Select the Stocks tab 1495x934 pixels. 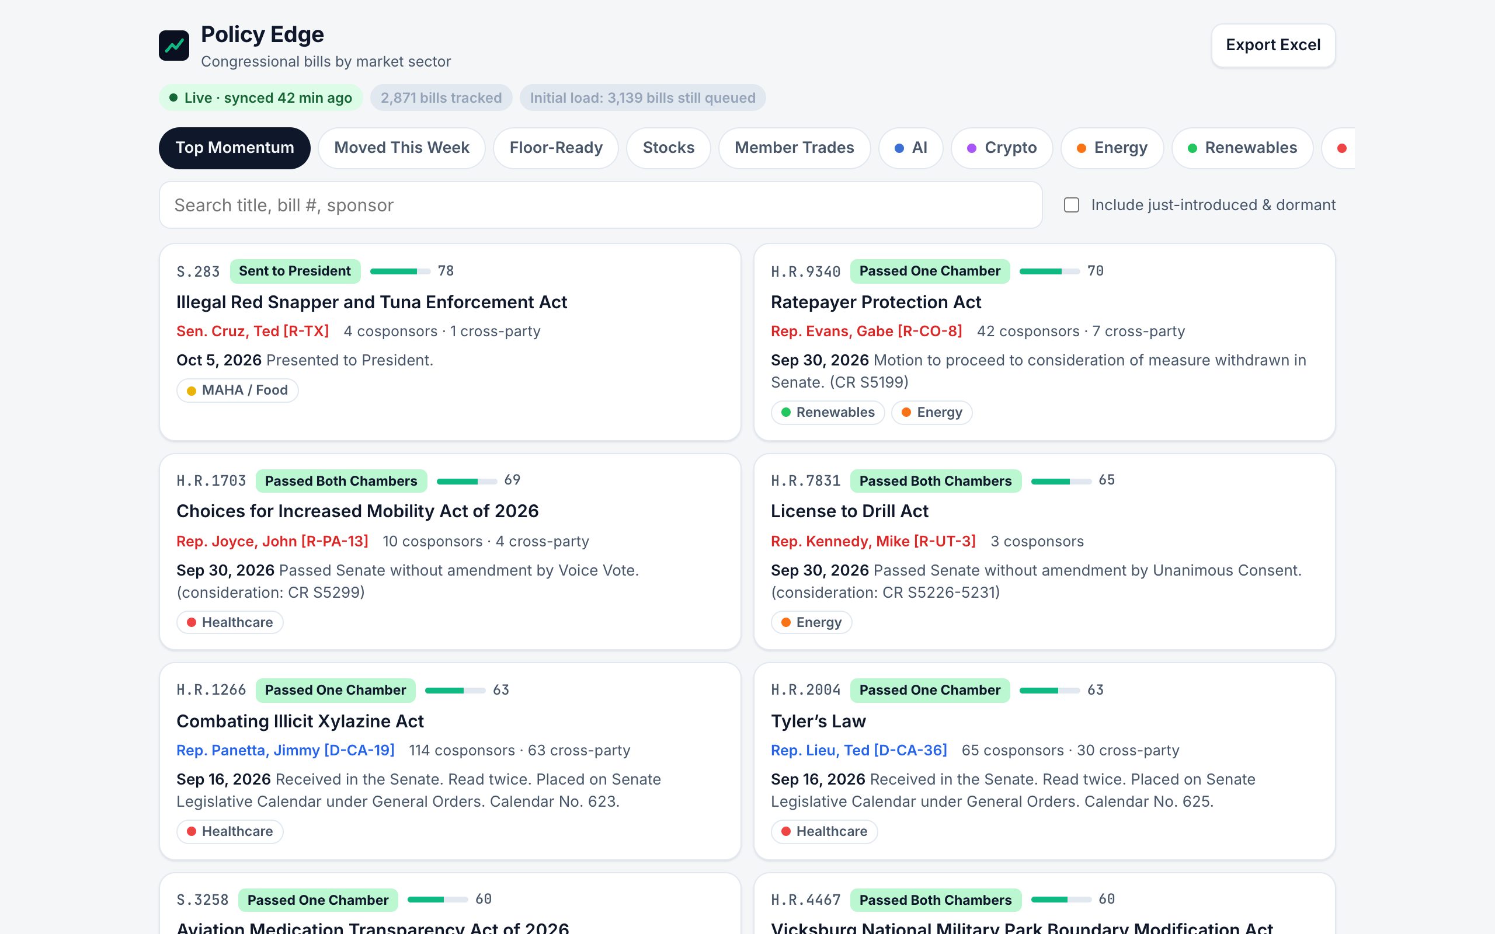point(669,148)
